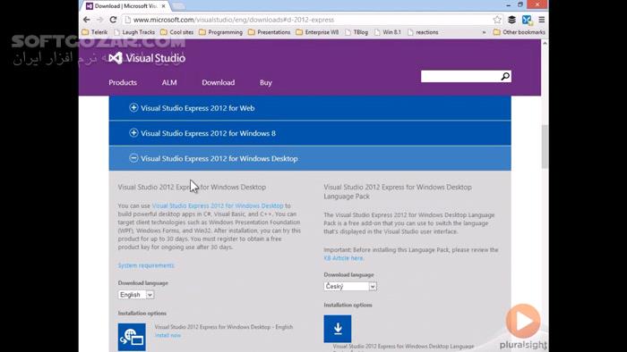
Task: Open the Programming bookmarks folder
Action: (220, 32)
